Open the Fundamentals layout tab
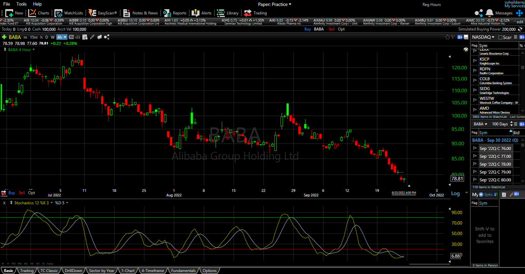 (183, 271)
